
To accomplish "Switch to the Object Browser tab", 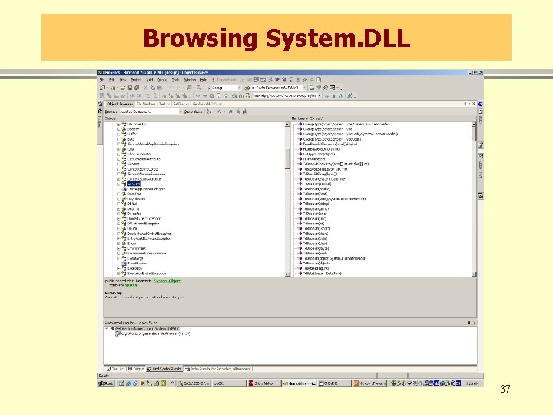I will [x=120, y=104].
